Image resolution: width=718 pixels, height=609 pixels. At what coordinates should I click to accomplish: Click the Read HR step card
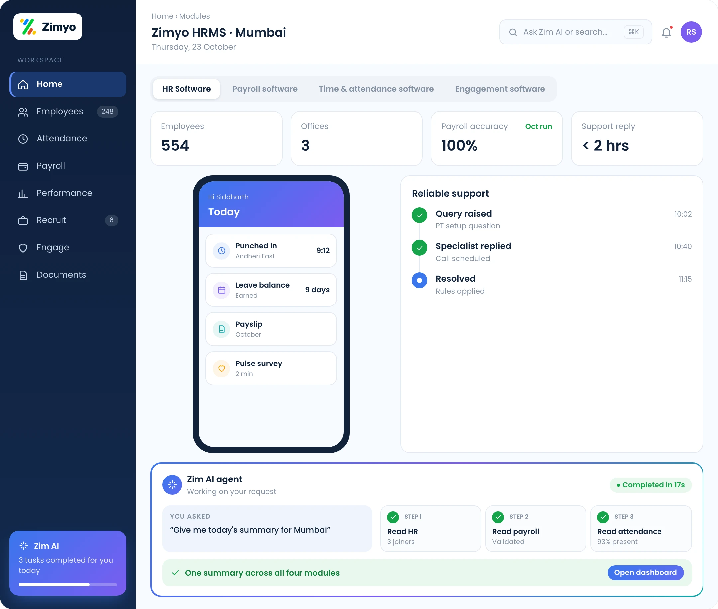(x=430, y=529)
